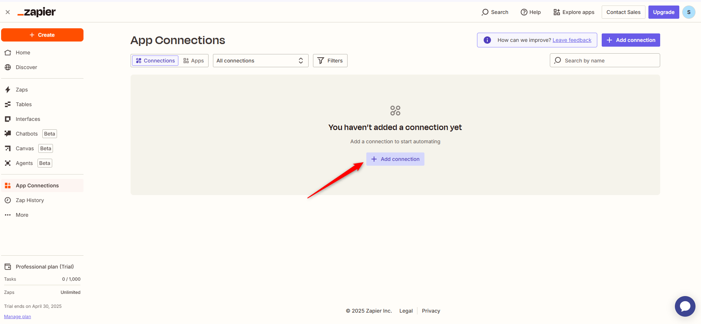Click the Chatbots sidebar icon
The height and width of the screenshot is (324, 701).
pyautogui.click(x=8, y=134)
